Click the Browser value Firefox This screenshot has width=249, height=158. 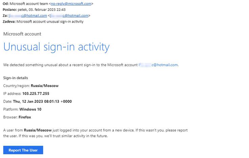tap(25, 117)
